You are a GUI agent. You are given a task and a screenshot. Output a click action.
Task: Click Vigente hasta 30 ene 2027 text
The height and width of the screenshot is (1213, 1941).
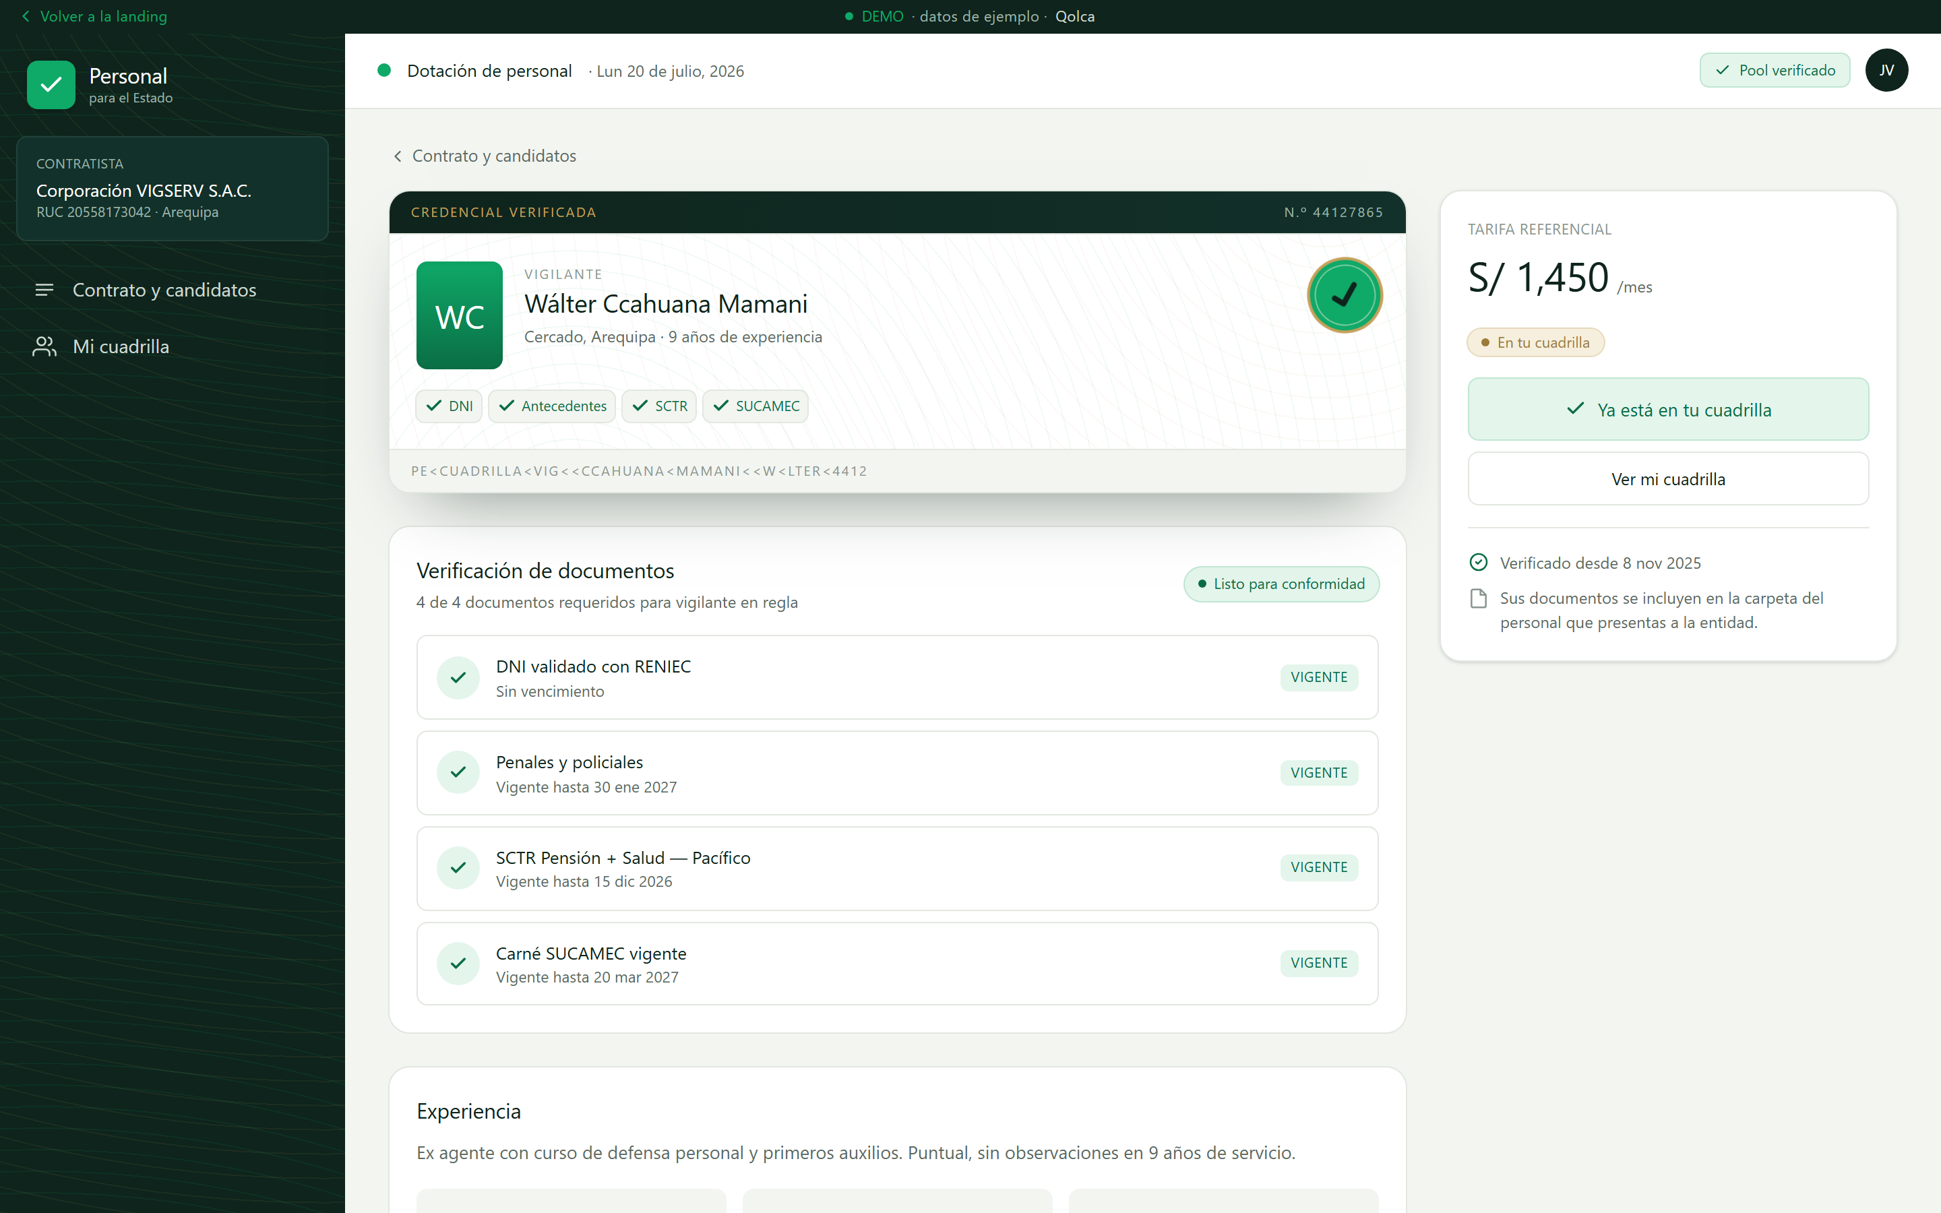pyautogui.click(x=586, y=787)
